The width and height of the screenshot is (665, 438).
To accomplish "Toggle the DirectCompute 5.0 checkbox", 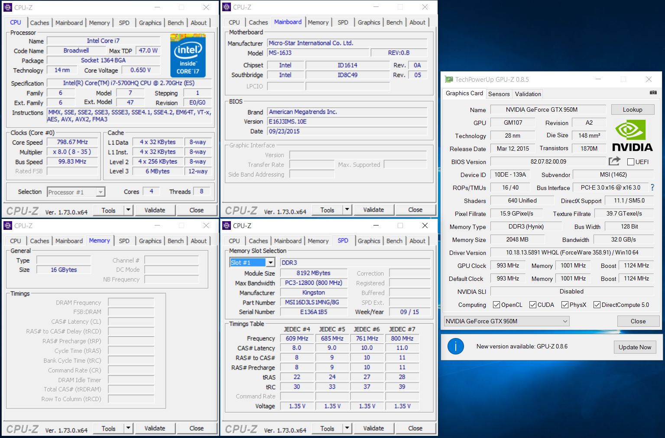I will pyautogui.click(x=597, y=305).
